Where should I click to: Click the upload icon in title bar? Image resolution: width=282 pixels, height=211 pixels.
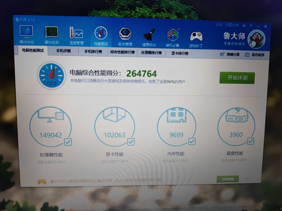click(x=244, y=25)
